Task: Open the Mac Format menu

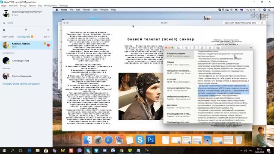Action: (x=86, y=10)
